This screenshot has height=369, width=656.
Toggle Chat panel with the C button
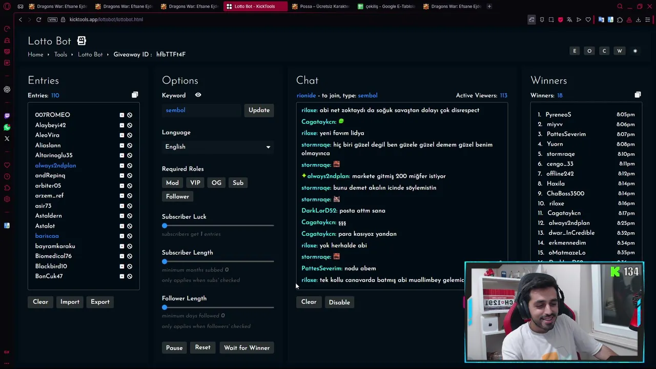click(x=604, y=51)
